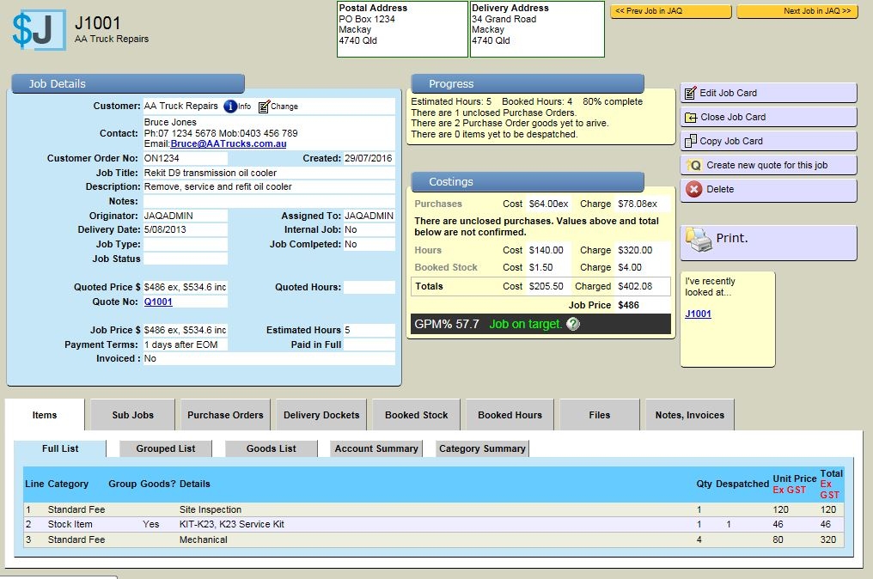Viewport: 873px width, 579px height.
Task: Click the Copy Job Card icon
Action: (691, 141)
